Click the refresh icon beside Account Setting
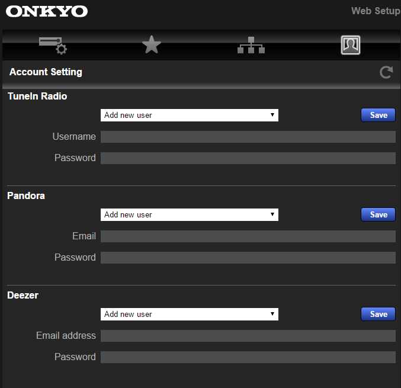The image size is (401, 388). [386, 72]
